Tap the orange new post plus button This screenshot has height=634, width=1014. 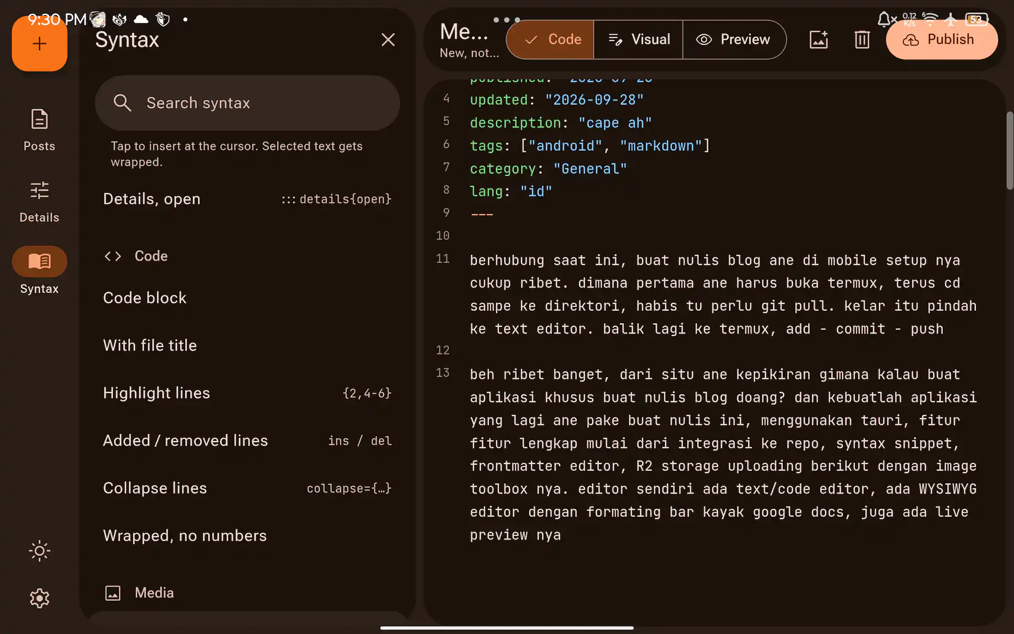tap(40, 44)
